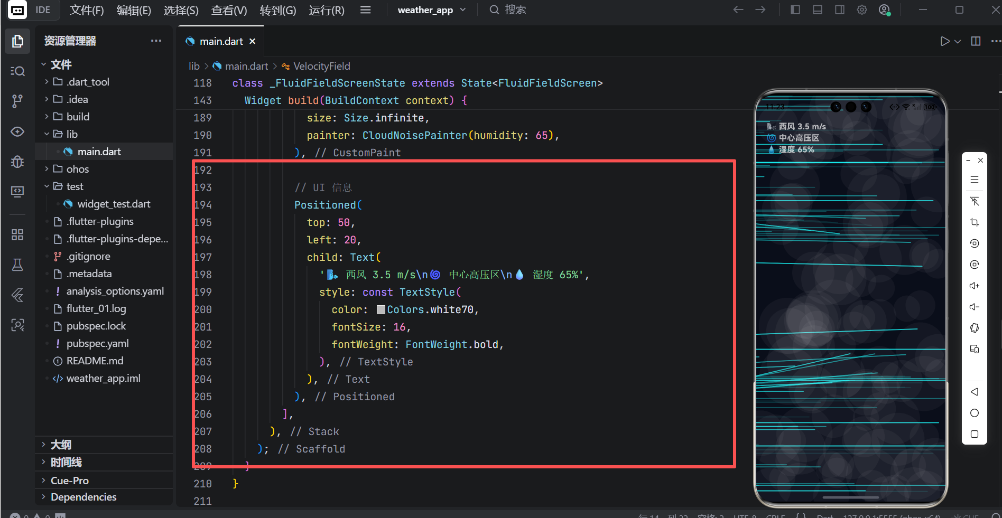Expand the 大纲 outline section
This screenshot has height=518, width=1002.
click(104, 445)
